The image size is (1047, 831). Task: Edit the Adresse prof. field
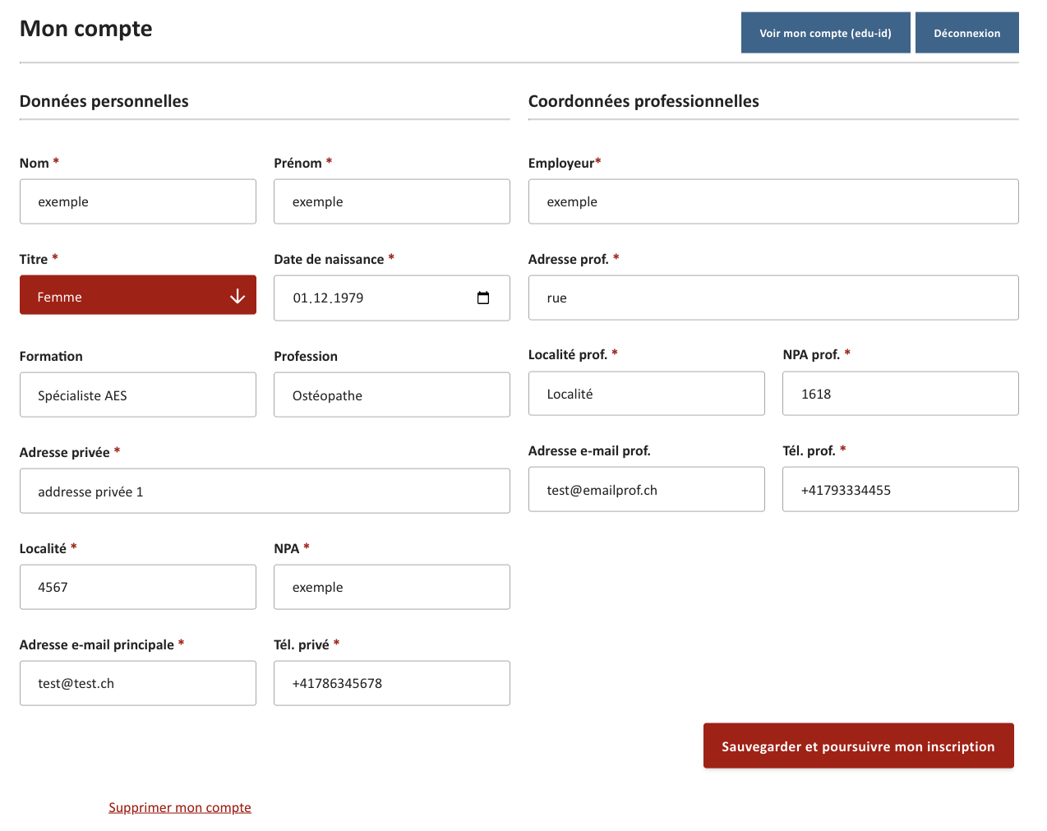click(x=773, y=298)
